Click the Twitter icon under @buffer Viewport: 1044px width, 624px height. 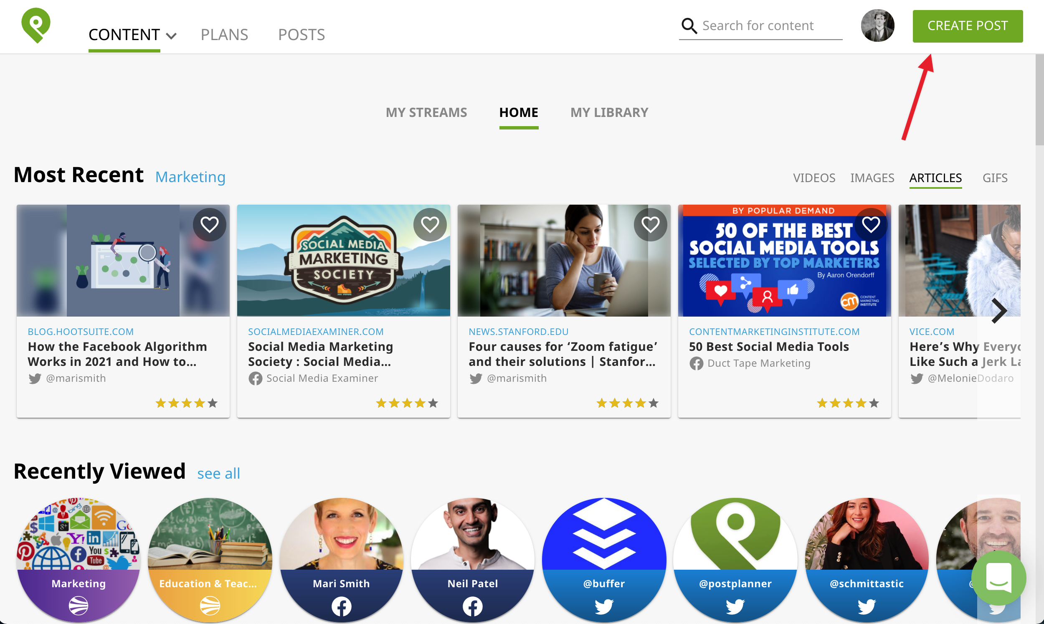[x=604, y=606]
